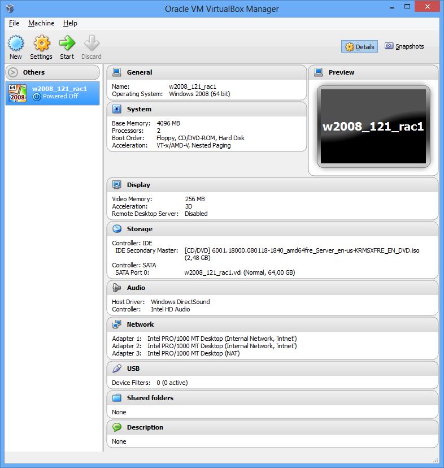This screenshot has width=444, height=468.
Task: Click the Storage section disk icon
Action: click(117, 228)
